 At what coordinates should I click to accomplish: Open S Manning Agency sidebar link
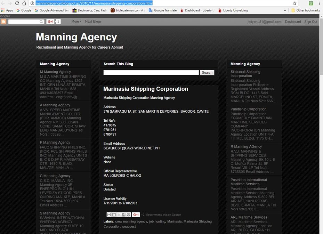(55, 213)
